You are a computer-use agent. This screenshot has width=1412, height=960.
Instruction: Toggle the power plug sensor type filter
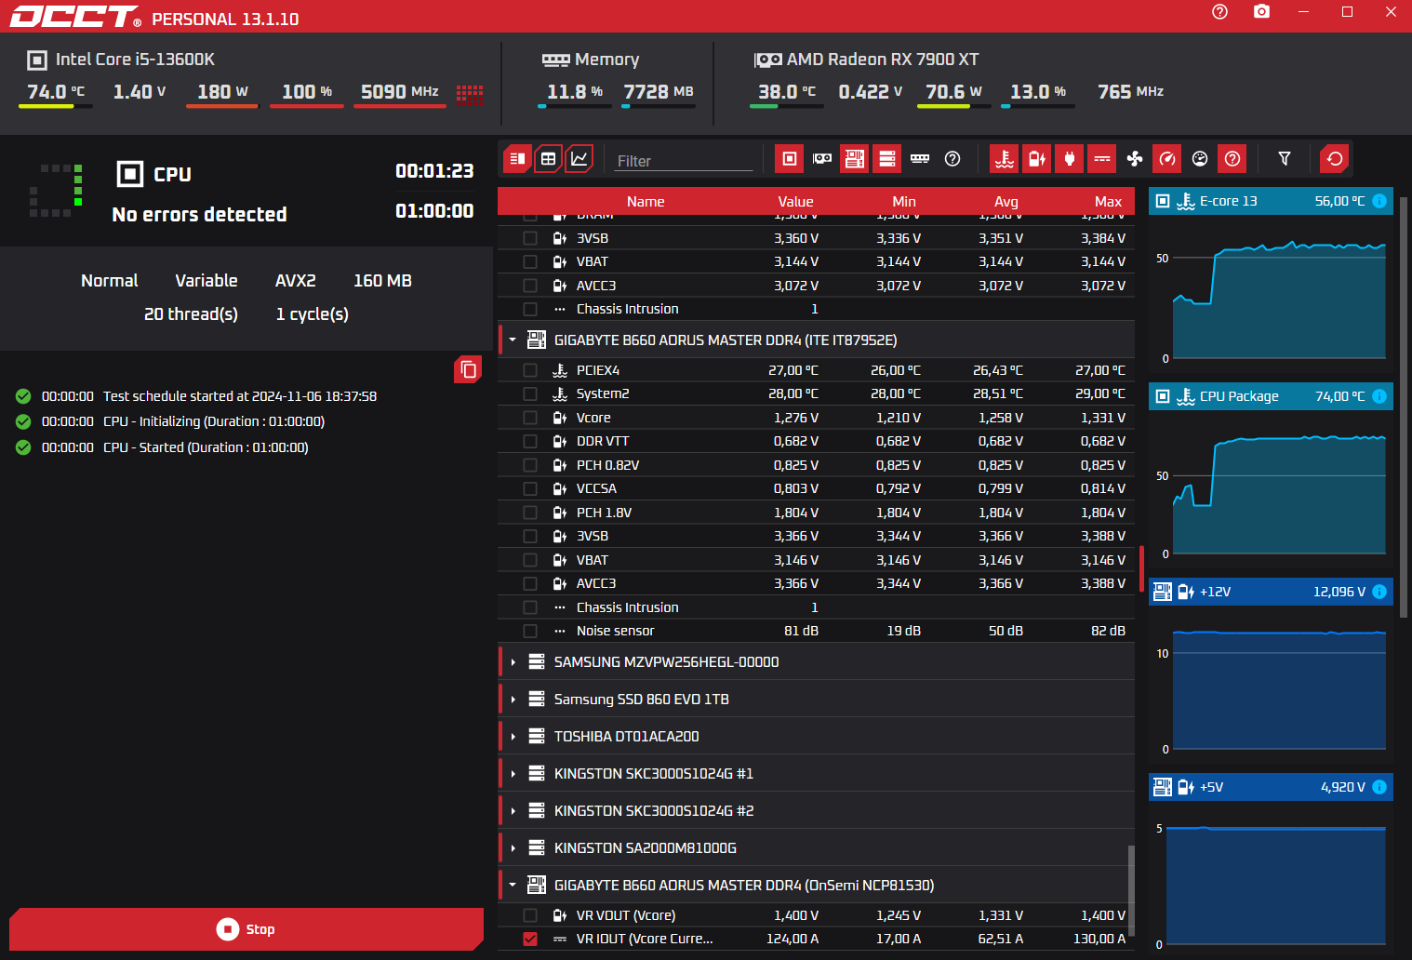click(1070, 159)
